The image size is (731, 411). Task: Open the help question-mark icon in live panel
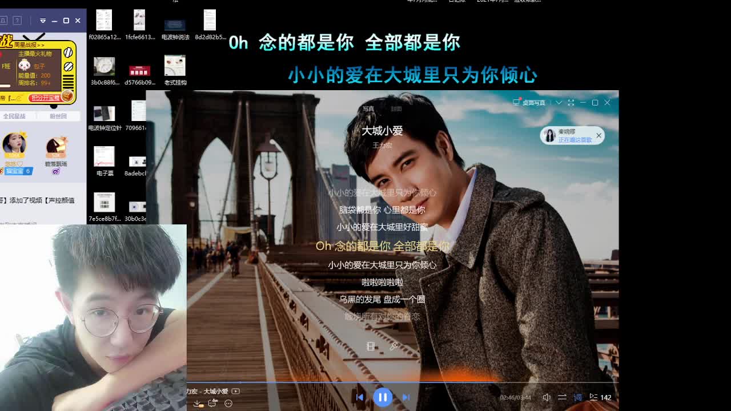pos(17,21)
